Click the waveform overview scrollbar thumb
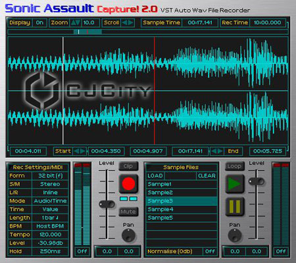Screen dimensions: 296x263 [x=87, y=32]
